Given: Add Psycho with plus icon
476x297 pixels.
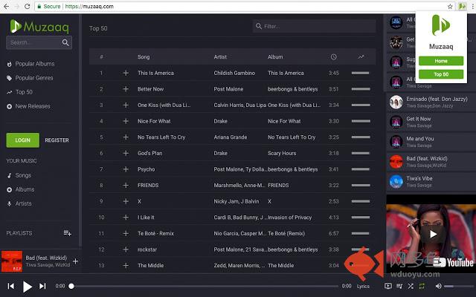Looking at the screenshot, I should coord(126,169).
